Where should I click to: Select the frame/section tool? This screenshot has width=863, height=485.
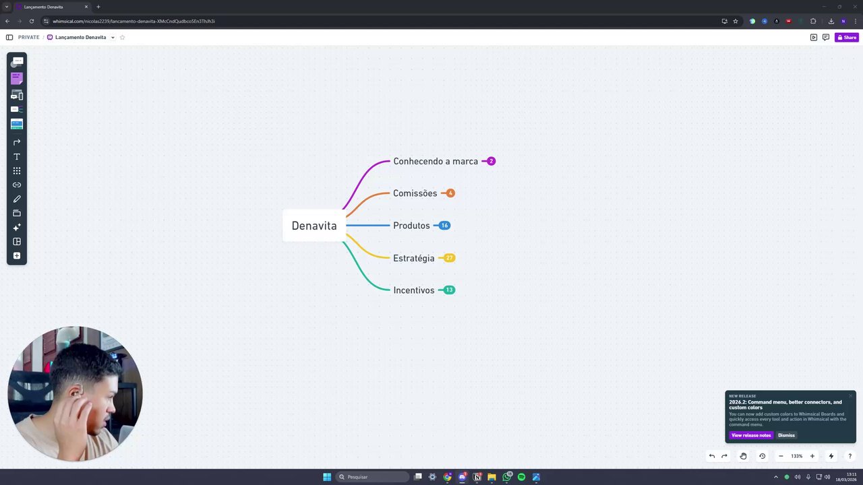[17, 213]
